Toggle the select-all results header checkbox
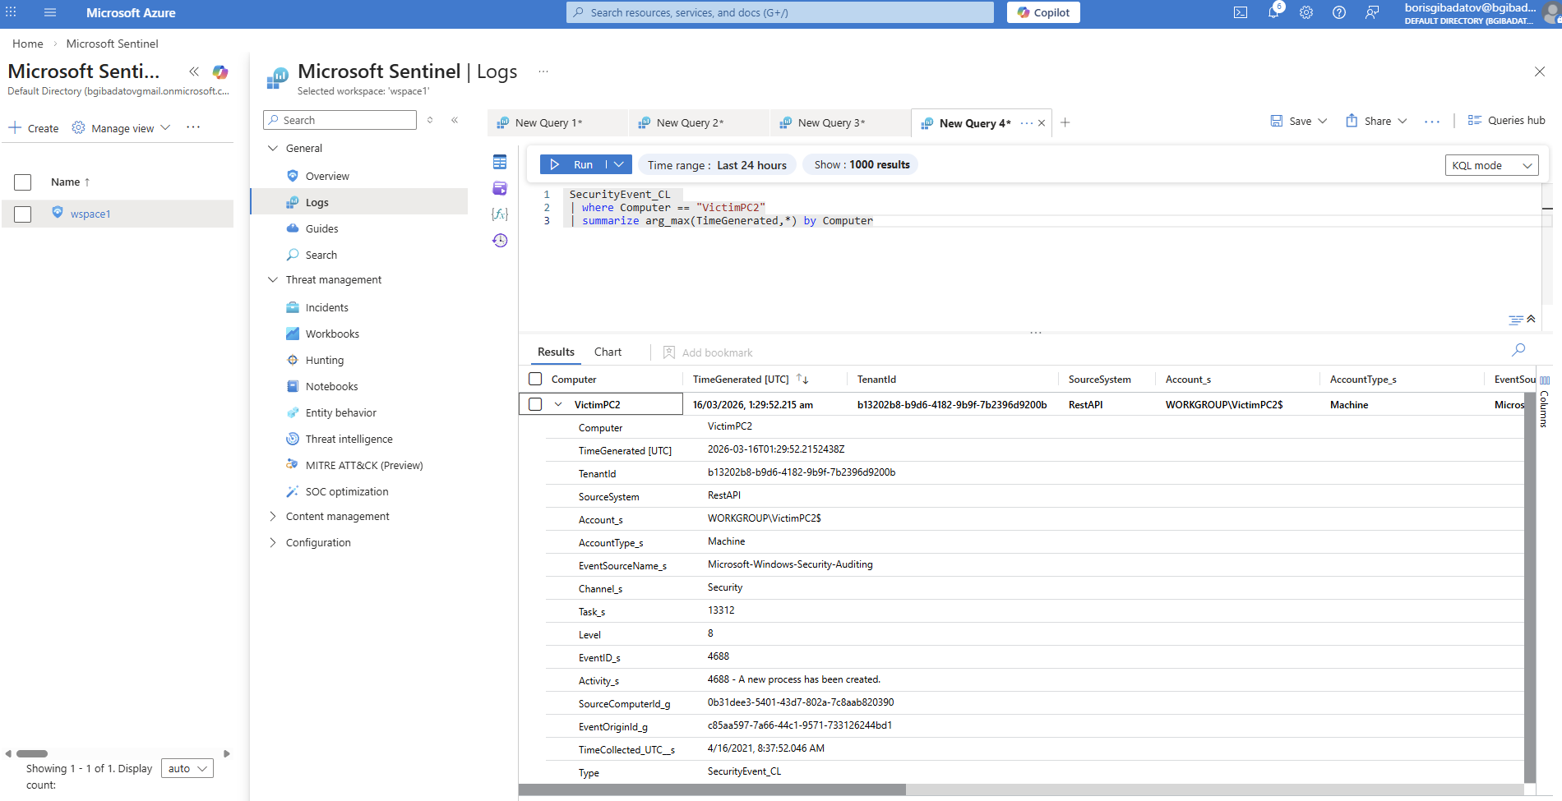Image resolution: width=1562 pixels, height=801 pixels. 535,379
